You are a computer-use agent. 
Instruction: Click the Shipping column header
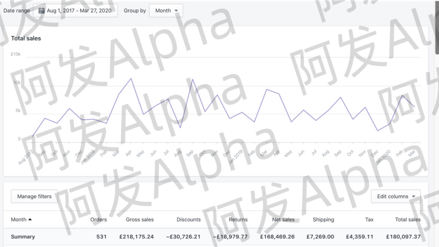[x=323, y=219]
